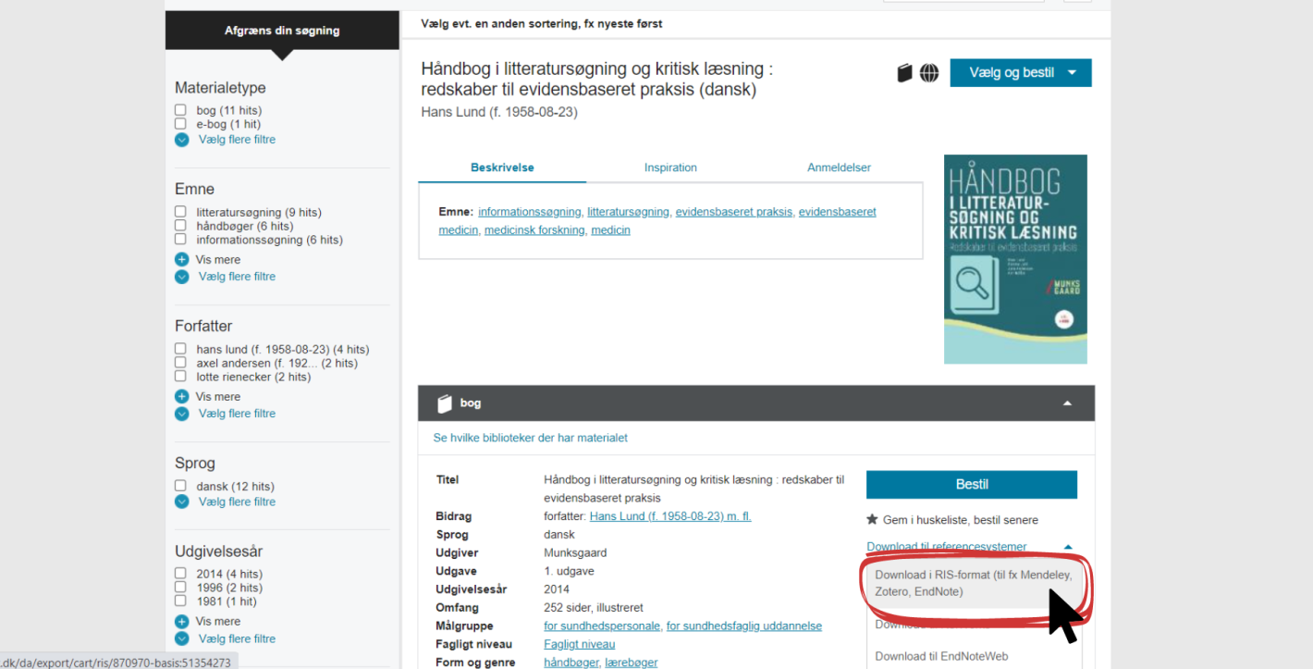Image resolution: width=1313 pixels, height=669 pixels.
Task: Follow the for sundhedspersonale audience link
Action: (602, 626)
